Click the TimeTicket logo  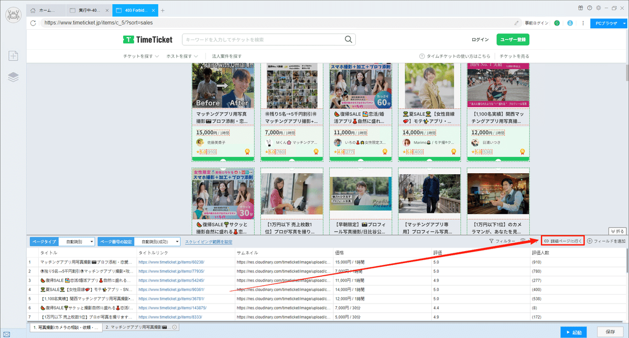point(148,39)
